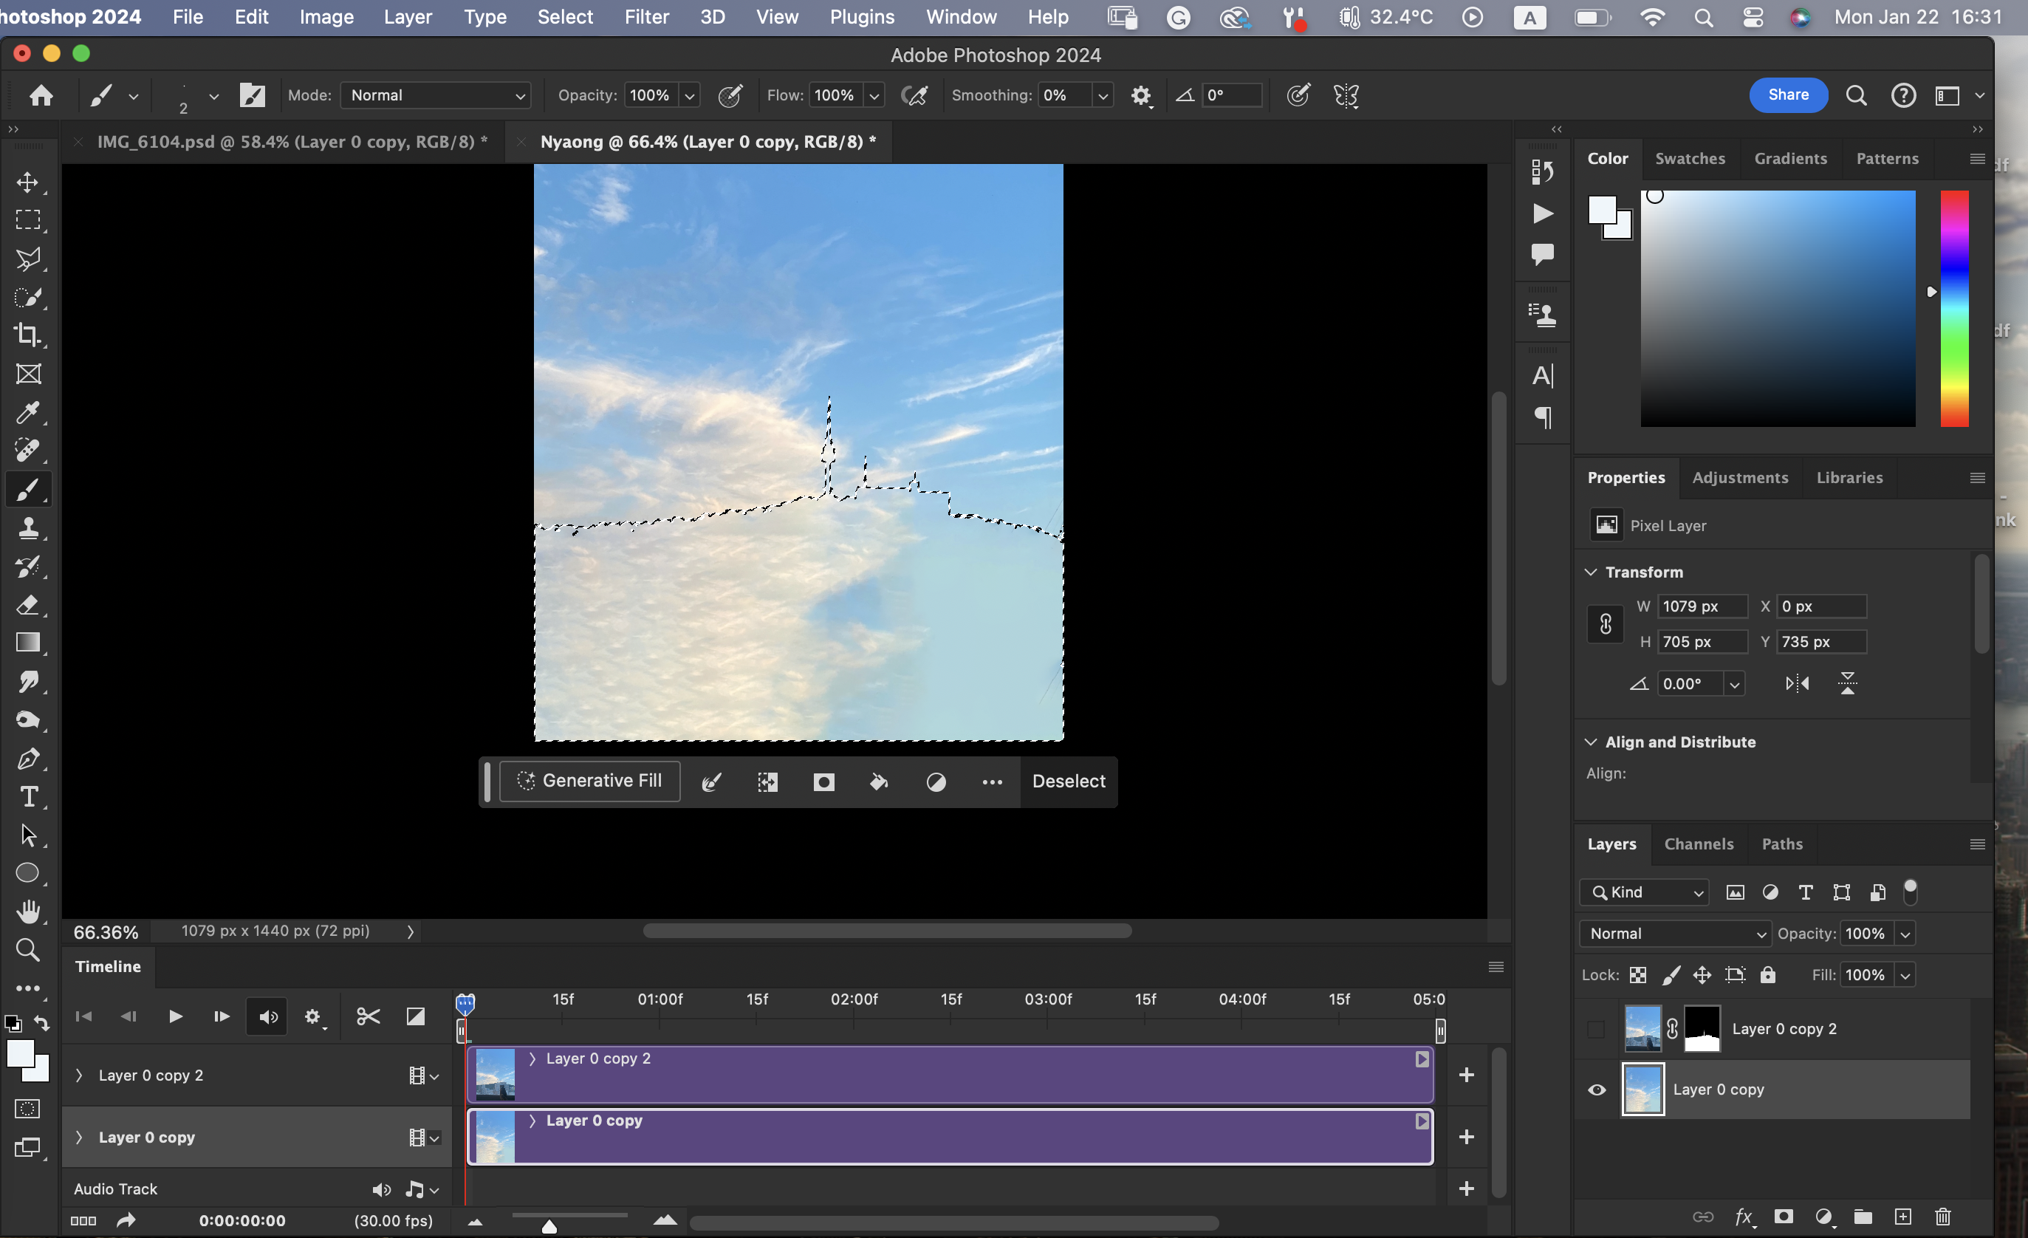The height and width of the screenshot is (1238, 2028).
Task: Show Layer 0 copy 2 visibility box
Action: pos(1596,1029)
